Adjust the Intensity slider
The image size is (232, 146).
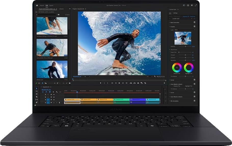pyautogui.click(x=185, y=46)
